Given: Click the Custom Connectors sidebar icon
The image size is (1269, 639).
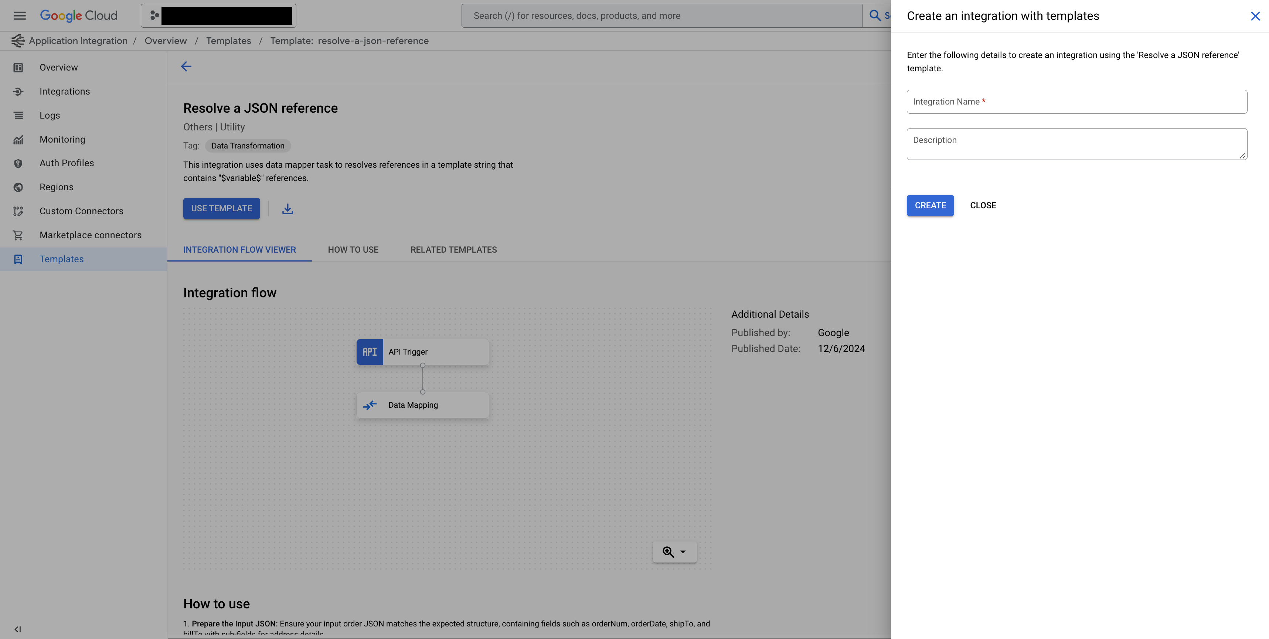Looking at the screenshot, I should click(x=18, y=211).
